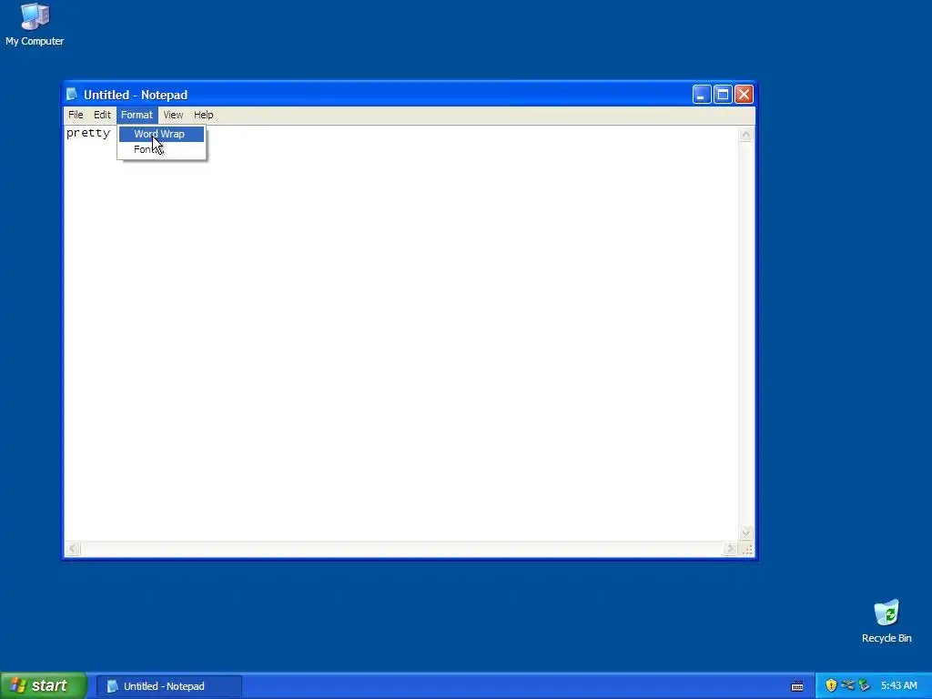This screenshot has height=699, width=932.
Task: Click the resize grip at window corner
Action: click(x=747, y=549)
